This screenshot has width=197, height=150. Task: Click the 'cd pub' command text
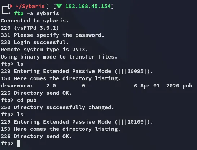point(27,100)
